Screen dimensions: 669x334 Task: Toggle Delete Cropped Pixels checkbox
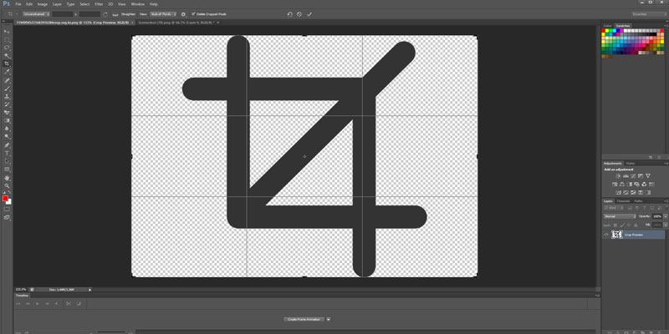pyautogui.click(x=193, y=14)
